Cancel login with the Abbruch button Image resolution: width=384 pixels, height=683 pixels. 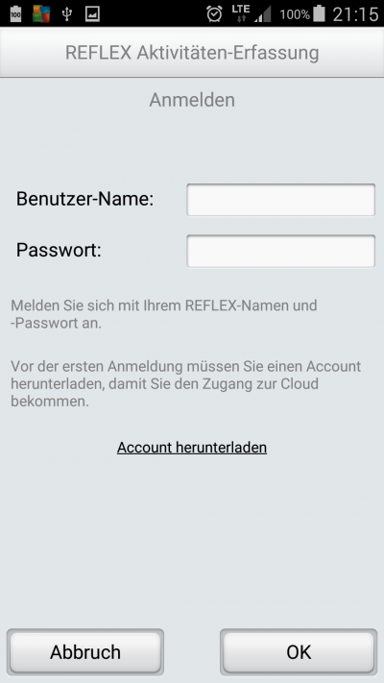[x=85, y=652]
